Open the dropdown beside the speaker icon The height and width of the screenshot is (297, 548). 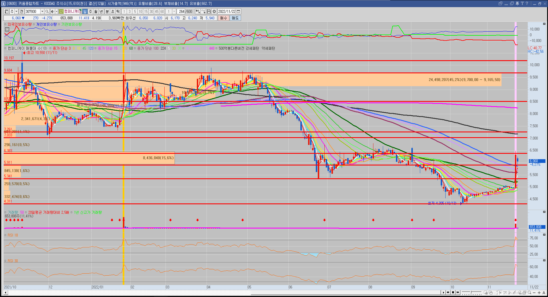pos(56,11)
